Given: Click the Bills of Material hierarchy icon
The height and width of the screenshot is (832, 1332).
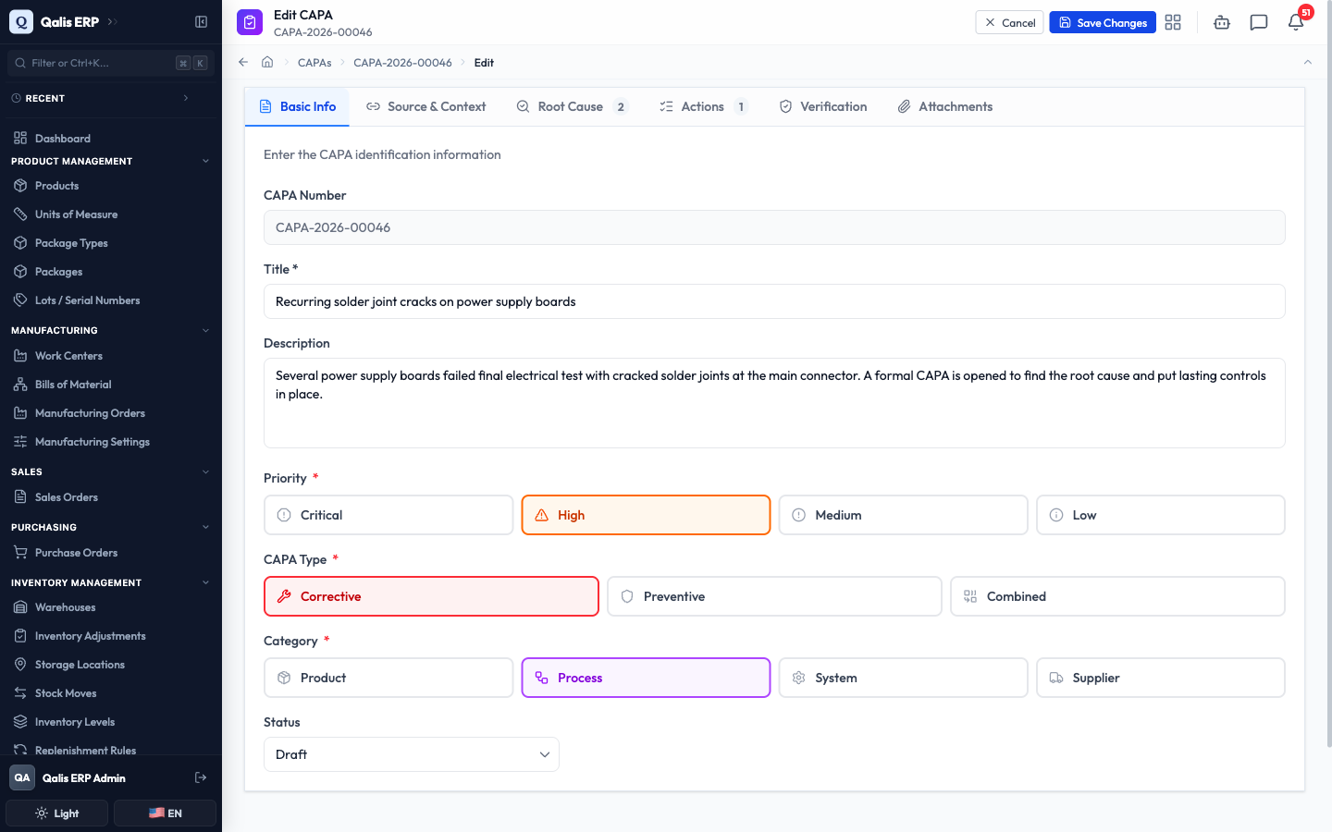Looking at the screenshot, I should (20, 384).
